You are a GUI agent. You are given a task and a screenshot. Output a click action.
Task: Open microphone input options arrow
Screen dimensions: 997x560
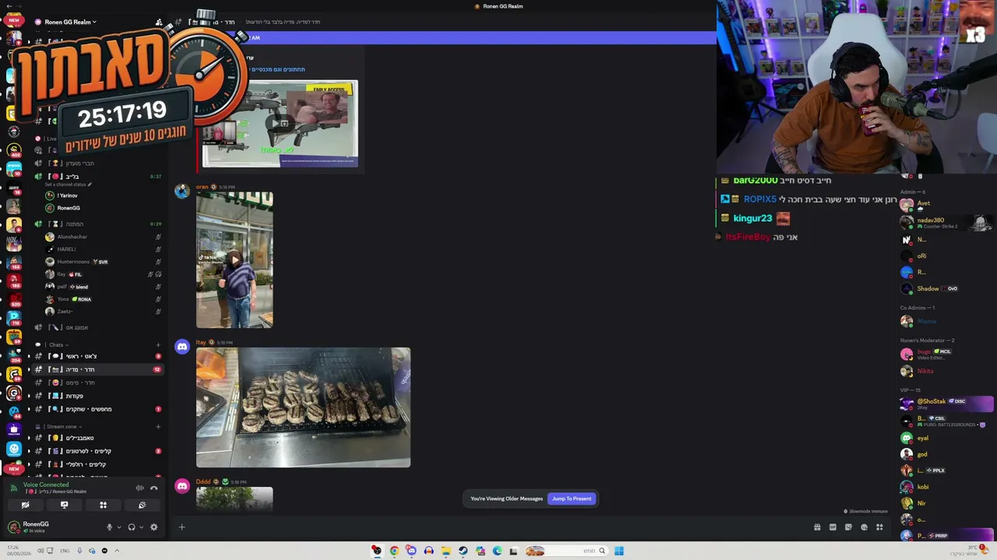[118, 527]
